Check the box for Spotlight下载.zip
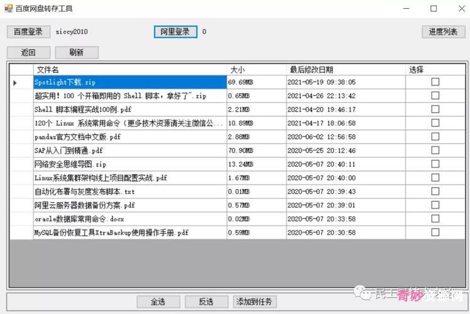 [435, 82]
